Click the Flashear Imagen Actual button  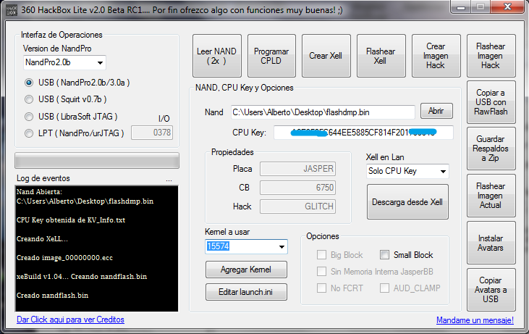pos(491,196)
